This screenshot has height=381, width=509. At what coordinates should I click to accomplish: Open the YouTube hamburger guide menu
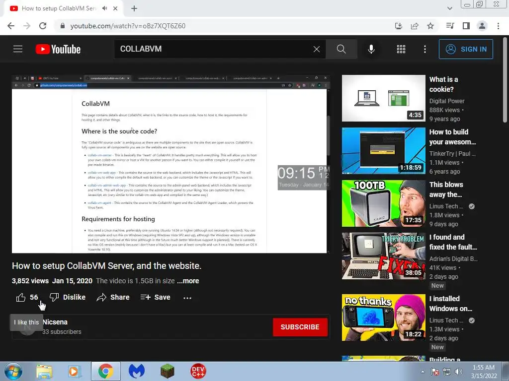(x=18, y=49)
